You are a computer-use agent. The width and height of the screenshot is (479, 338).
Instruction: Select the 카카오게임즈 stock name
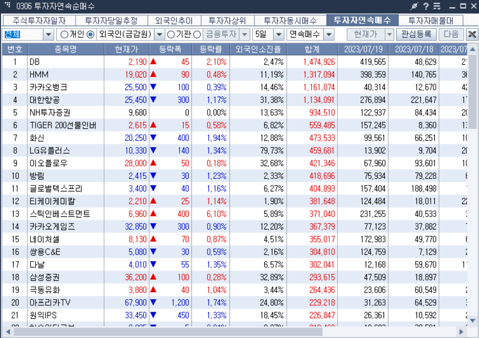point(52,227)
